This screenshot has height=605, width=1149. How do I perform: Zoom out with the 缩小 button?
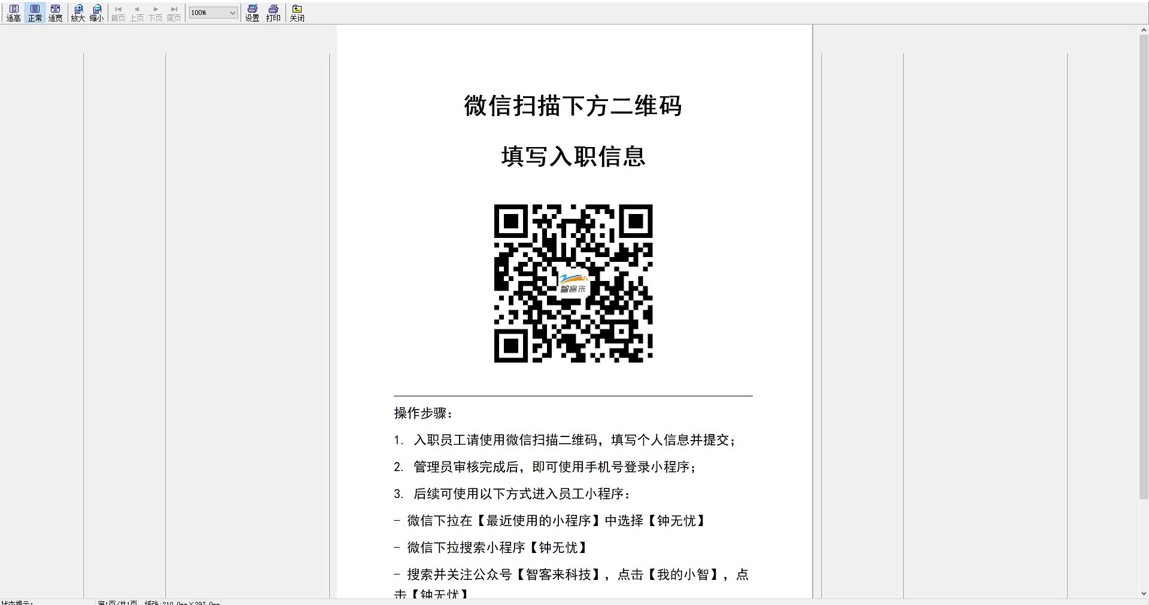pos(97,13)
